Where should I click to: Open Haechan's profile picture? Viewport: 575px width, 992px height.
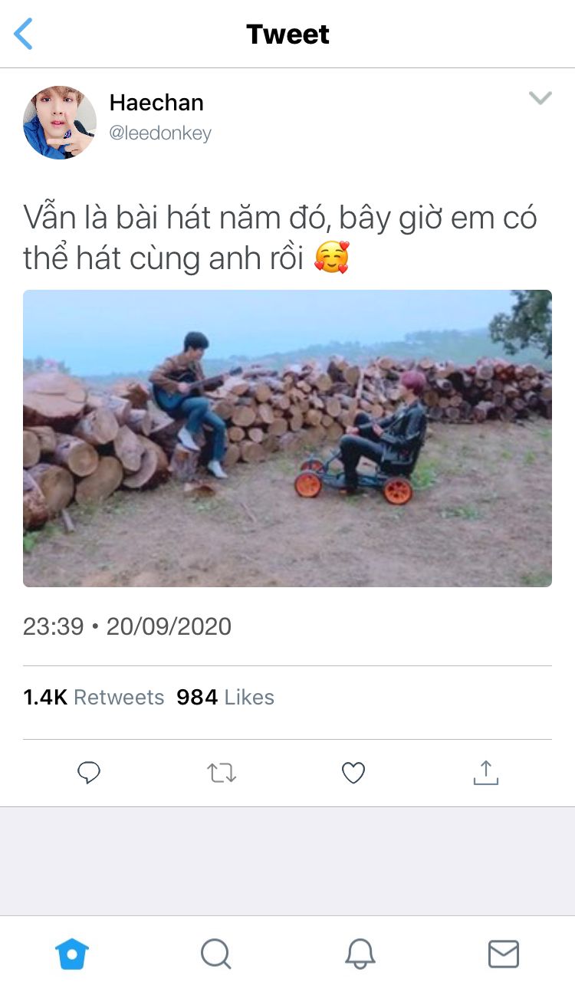(60, 123)
